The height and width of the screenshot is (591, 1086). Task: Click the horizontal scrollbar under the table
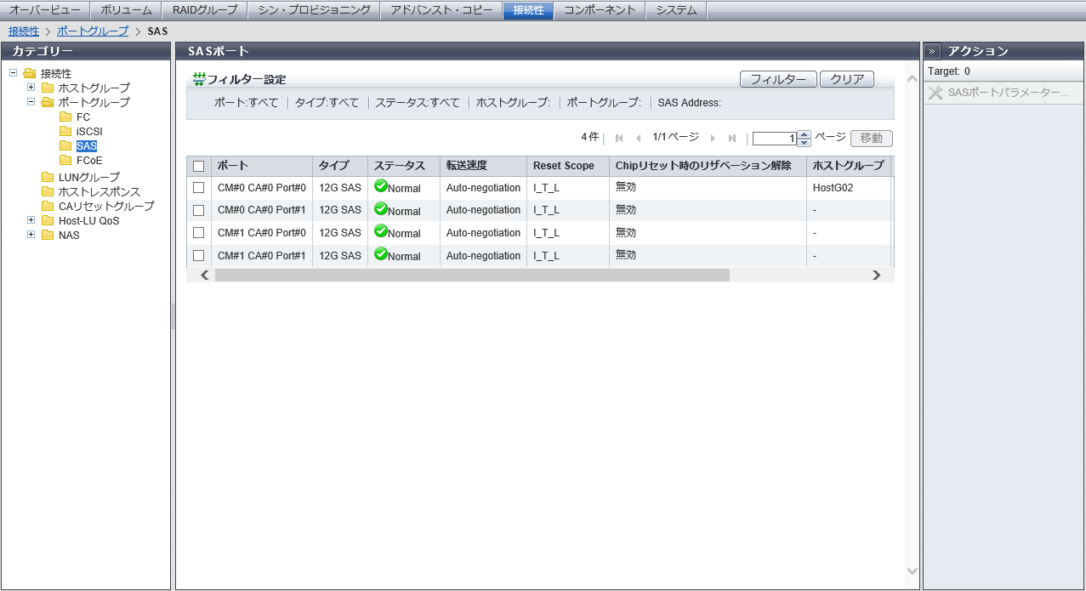472,275
